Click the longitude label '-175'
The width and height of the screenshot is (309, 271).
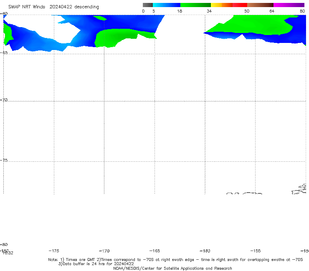pyautogui.click(x=54, y=251)
